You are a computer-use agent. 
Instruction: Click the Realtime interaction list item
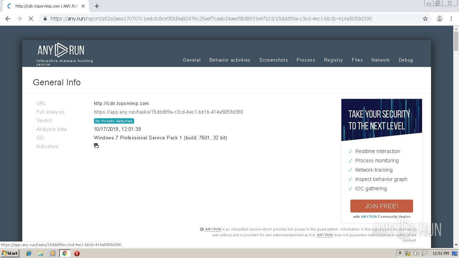point(378,151)
